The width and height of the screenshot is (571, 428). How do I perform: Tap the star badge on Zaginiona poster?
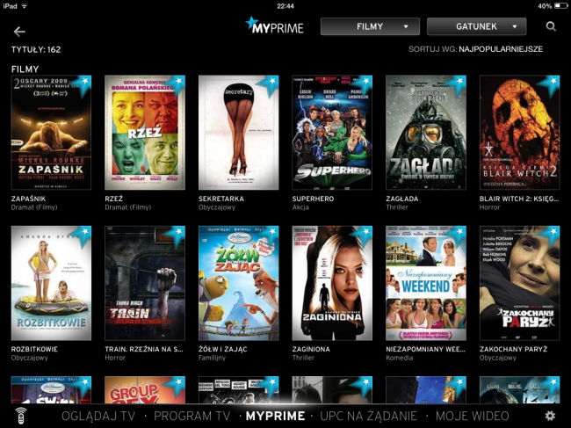click(x=364, y=235)
